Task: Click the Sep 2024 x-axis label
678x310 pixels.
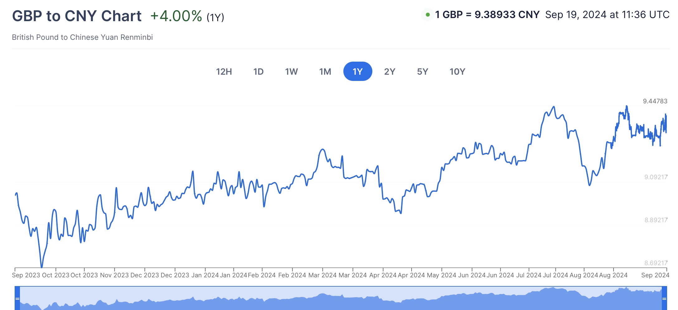Action: pyautogui.click(x=655, y=275)
